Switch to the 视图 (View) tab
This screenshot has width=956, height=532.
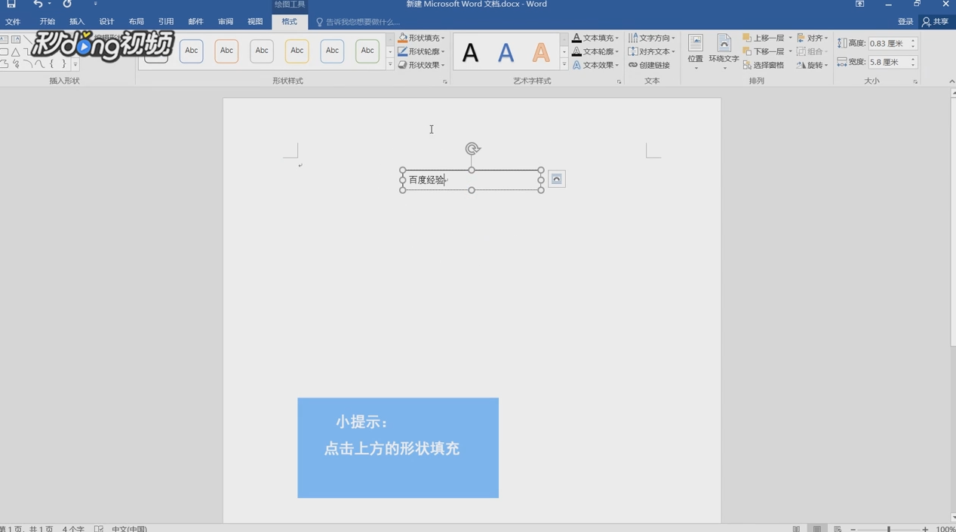(x=255, y=22)
